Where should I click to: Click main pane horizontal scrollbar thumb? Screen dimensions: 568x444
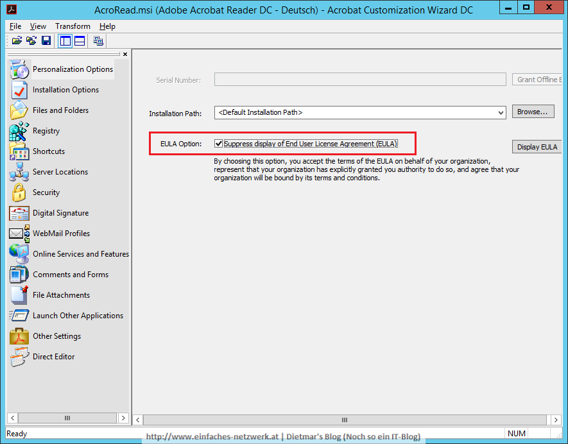[x=345, y=420]
